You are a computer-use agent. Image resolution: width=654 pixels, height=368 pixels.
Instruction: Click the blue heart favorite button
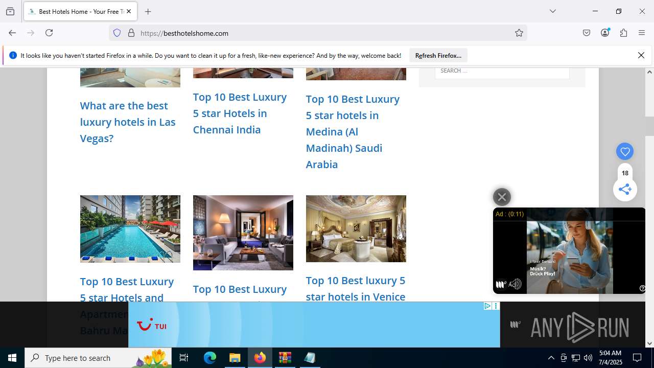(x=625, y=151)
